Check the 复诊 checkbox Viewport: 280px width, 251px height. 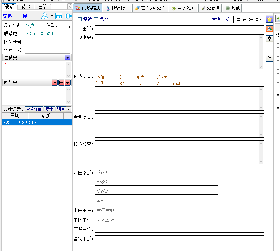tap(80, 20)
